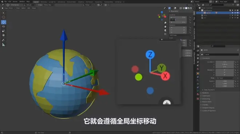
Task: Open the Render menu
Action: (15, 2)
